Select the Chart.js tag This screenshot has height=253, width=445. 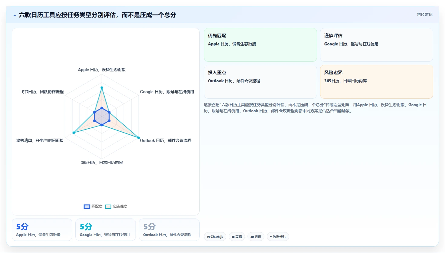[215, 237]
